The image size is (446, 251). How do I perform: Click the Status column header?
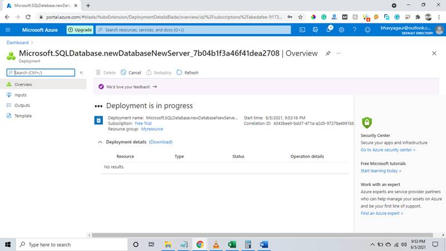click(x=238, y=156)
